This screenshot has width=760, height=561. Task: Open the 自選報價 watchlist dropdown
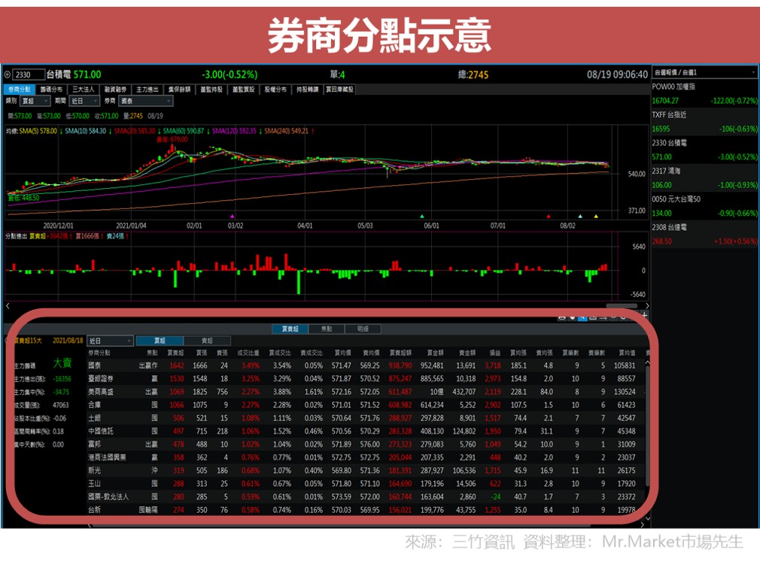(x=704, y=72)
